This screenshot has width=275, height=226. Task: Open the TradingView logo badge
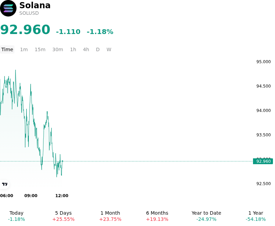pyautogui.click(x=4, y=184)
